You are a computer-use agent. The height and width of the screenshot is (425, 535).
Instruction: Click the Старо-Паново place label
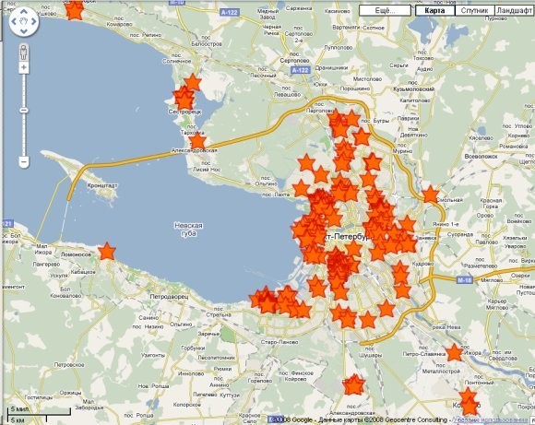click(279, 342)
